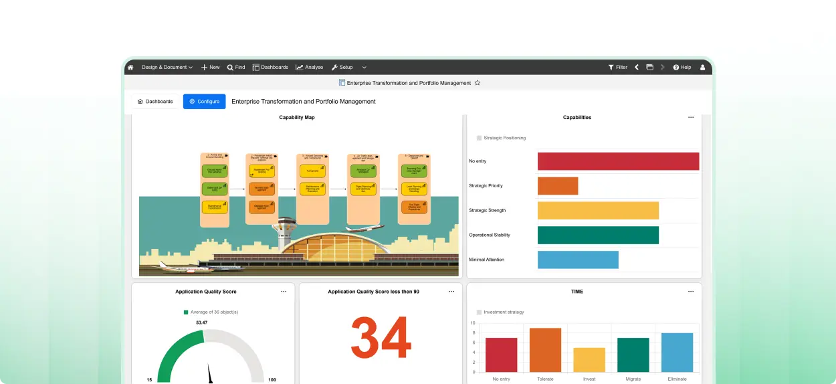Expand the chevron after Setup
Image resolution: width=836 pixels, height=384 pixels.
tap(364, 67)
